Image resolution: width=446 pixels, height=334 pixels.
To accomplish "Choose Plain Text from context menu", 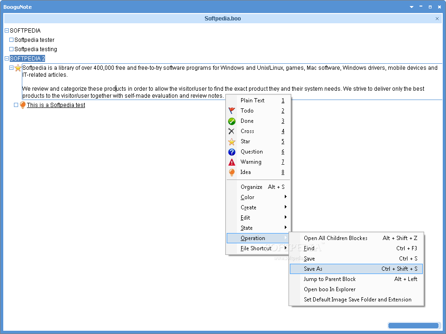I will point(258,100).
